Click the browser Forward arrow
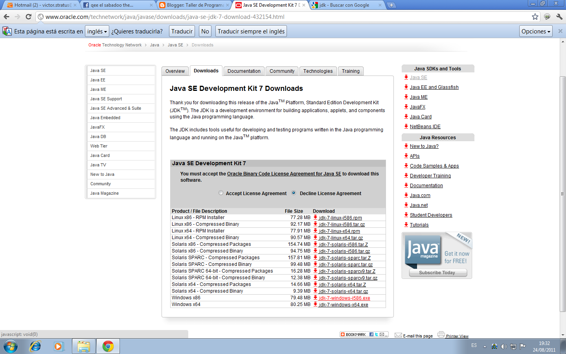Viewport: 566px width, 354px height. coord(17,17)
